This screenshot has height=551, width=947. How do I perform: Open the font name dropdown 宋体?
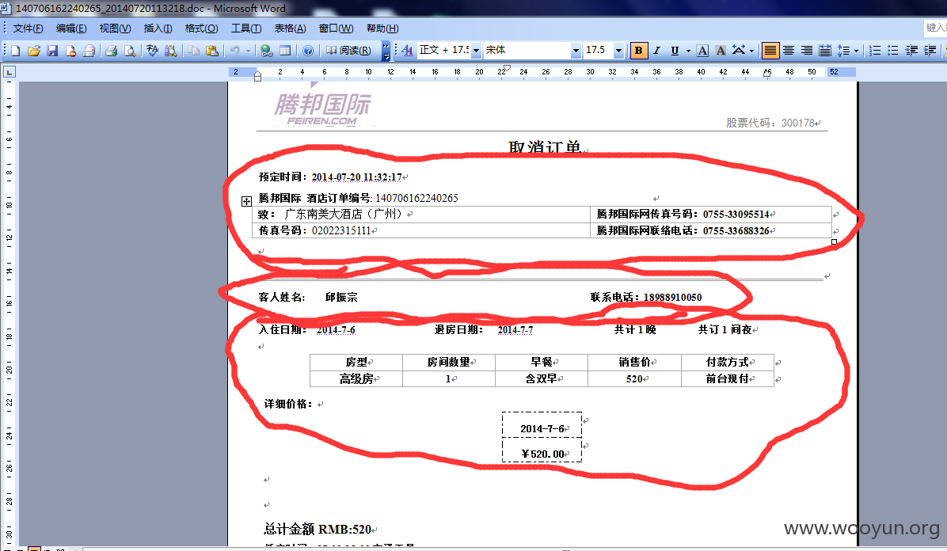pos(576,51)
